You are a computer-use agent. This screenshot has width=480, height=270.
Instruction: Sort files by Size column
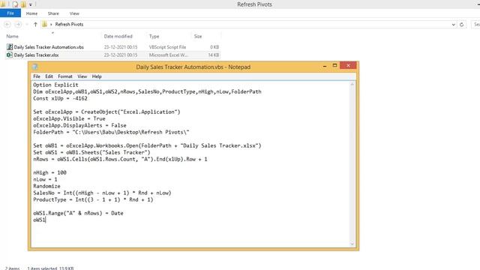tap(198, 37)
